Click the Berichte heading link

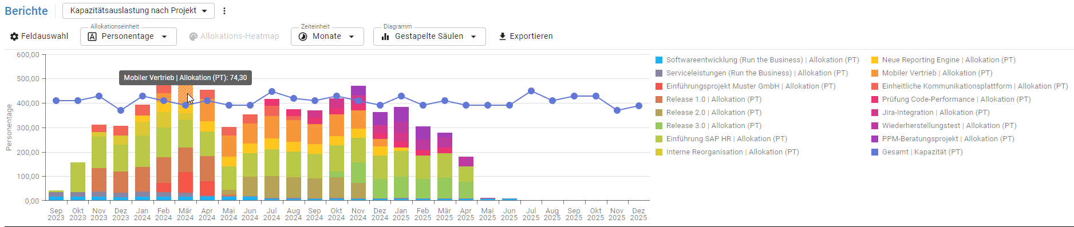click(x=26, y=11)
